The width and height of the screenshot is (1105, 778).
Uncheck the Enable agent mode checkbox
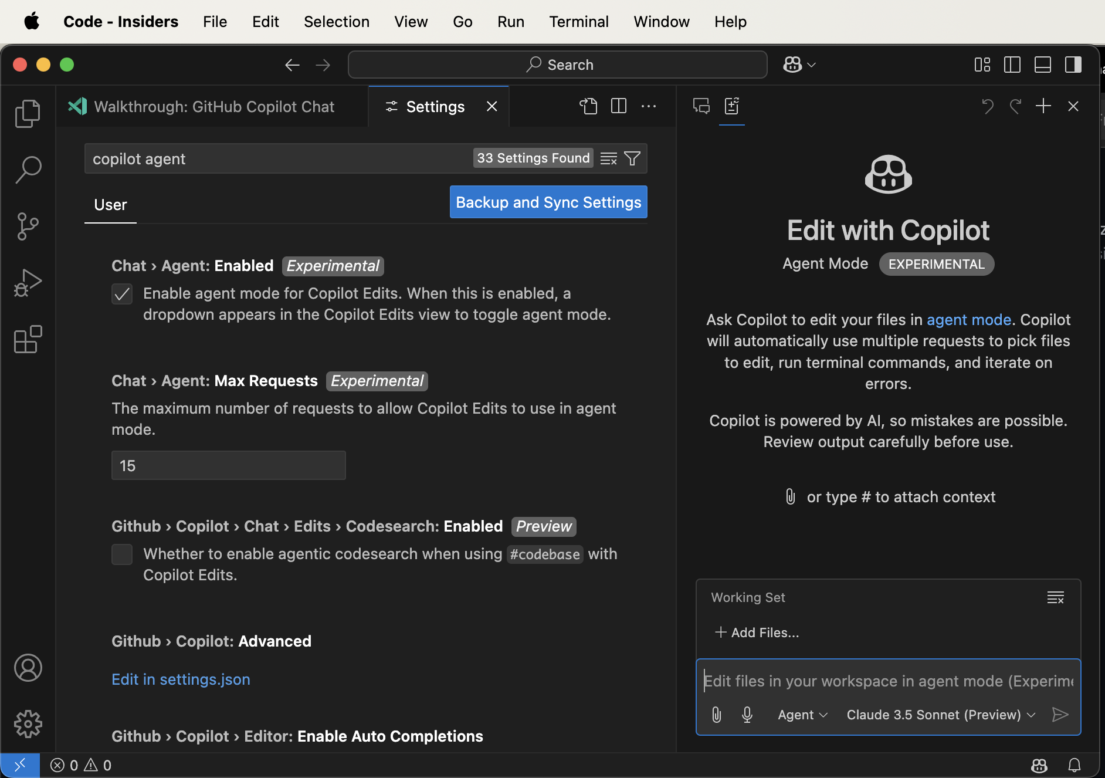point(122,293)
